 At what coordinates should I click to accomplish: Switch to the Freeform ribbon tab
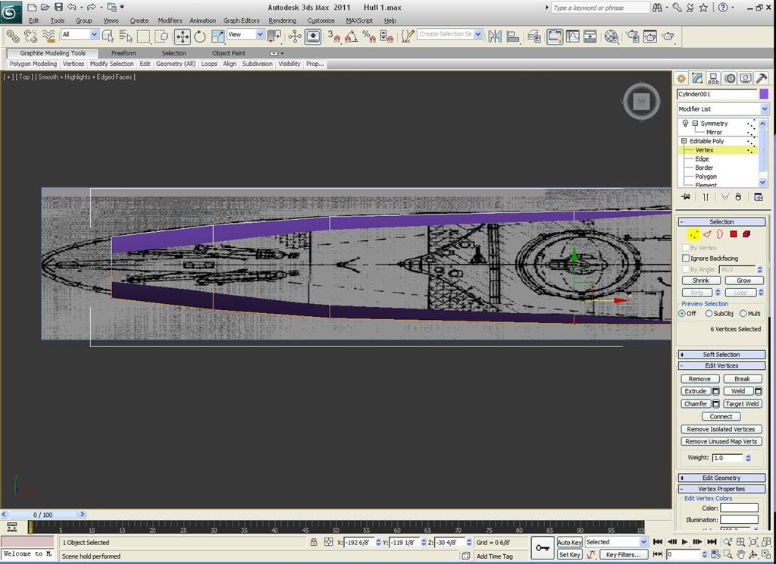(x=124, y=53)
